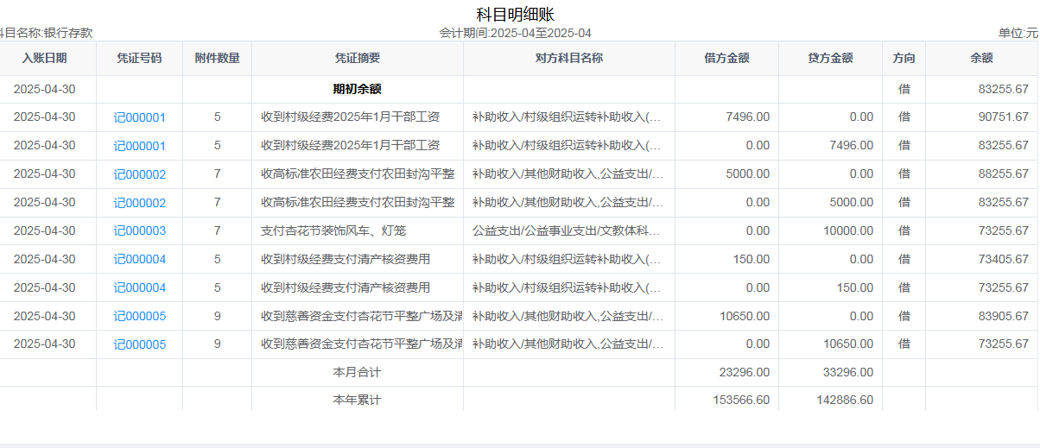Click the 借方金额 column header
The height and width of the screenshot is (448, 1040).
click(x=726, y=59)
